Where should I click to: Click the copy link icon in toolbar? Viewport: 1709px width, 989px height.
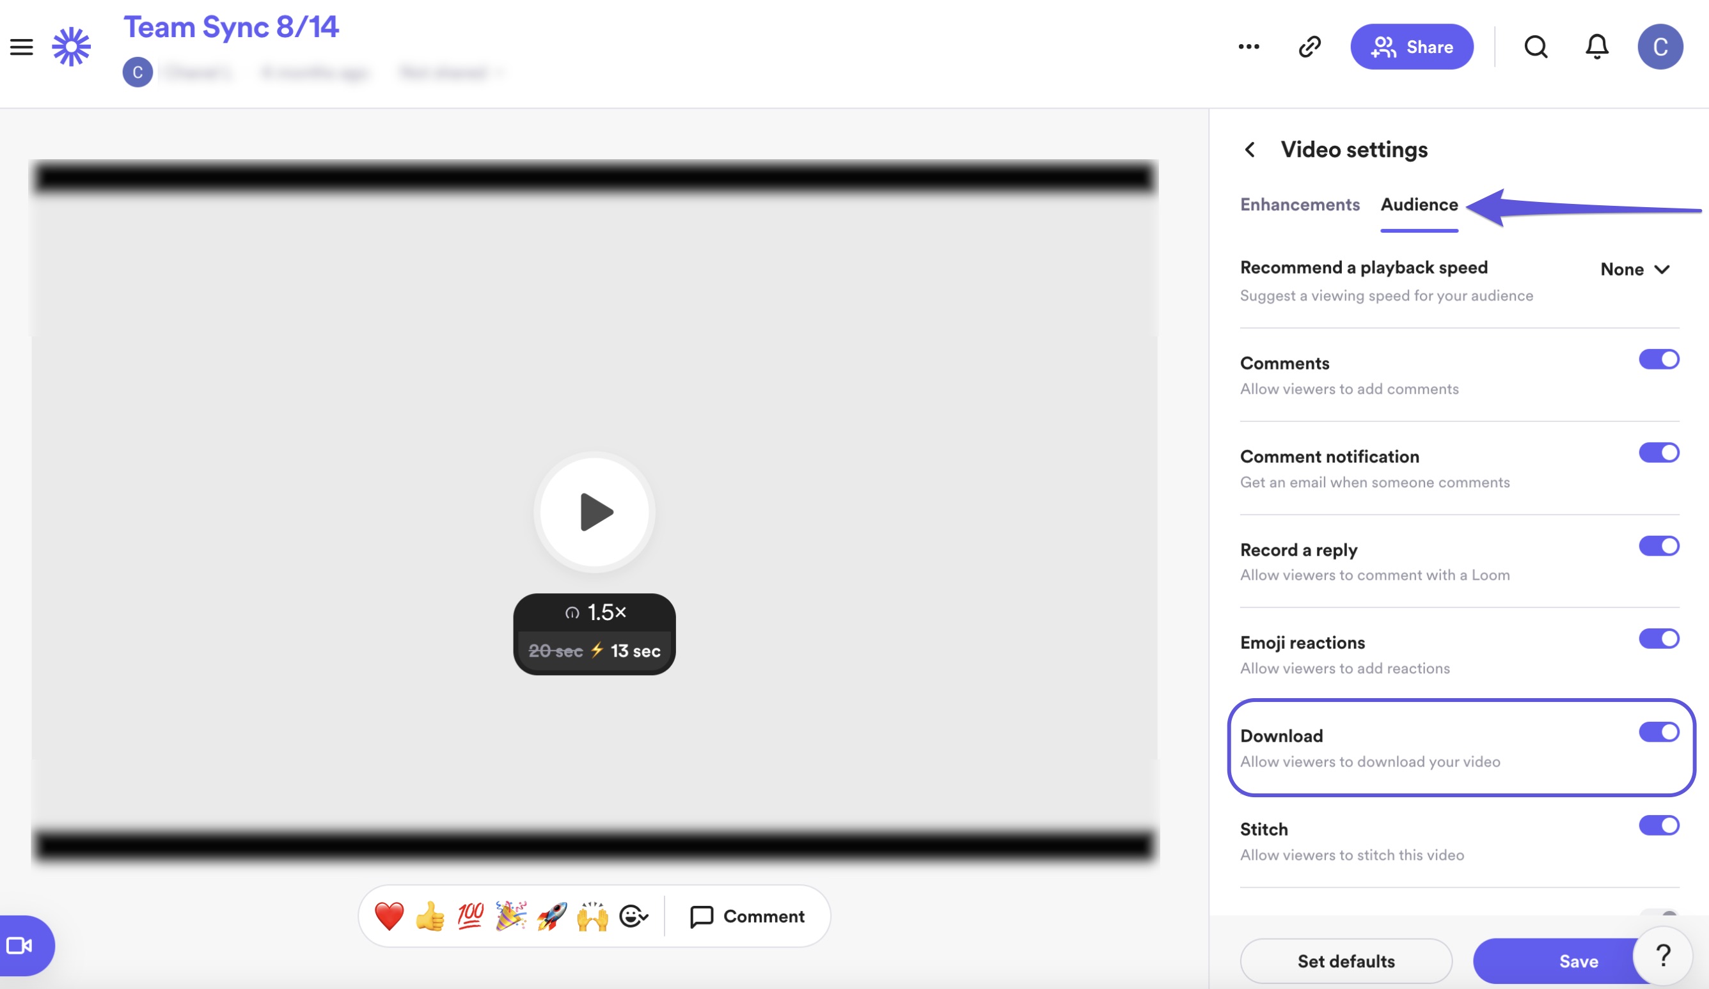click(x=1310, y=46)
